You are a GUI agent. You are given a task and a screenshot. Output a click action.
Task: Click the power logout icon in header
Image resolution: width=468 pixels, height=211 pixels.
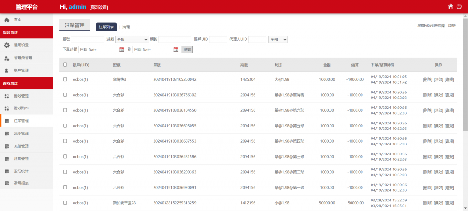click(459, 6)
